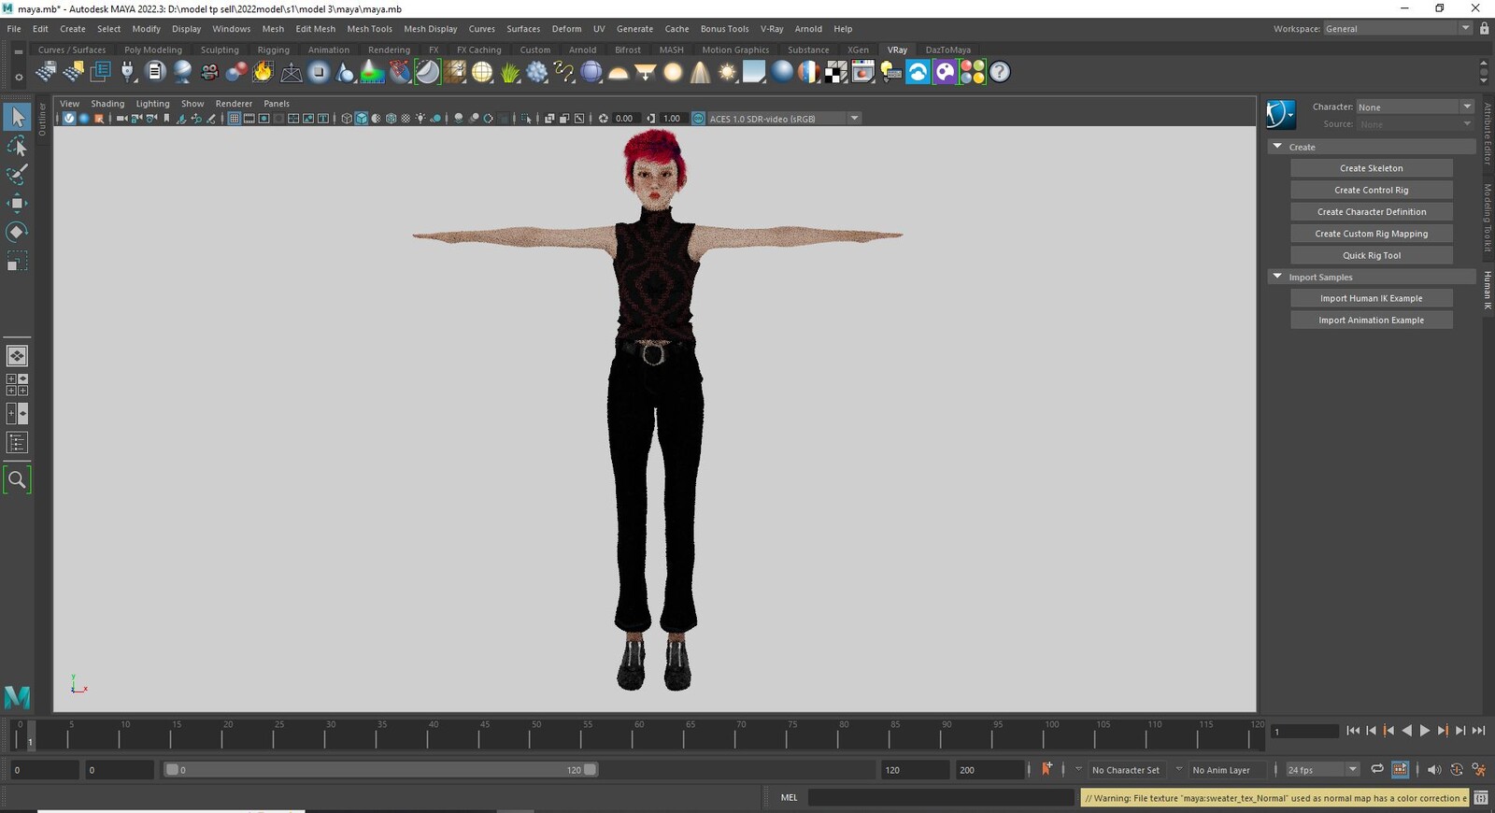Click the time range slider bar
1495x813 pixels.
[381, 770]
